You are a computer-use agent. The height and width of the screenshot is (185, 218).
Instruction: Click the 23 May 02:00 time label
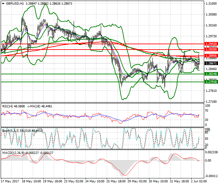(74, 181)
